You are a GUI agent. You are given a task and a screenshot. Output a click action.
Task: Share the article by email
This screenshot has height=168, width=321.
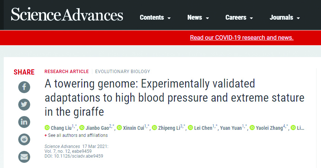[24, 157]
